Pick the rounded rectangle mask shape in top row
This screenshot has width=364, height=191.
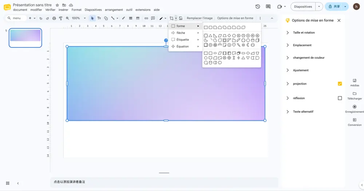[x=210, y=27]
